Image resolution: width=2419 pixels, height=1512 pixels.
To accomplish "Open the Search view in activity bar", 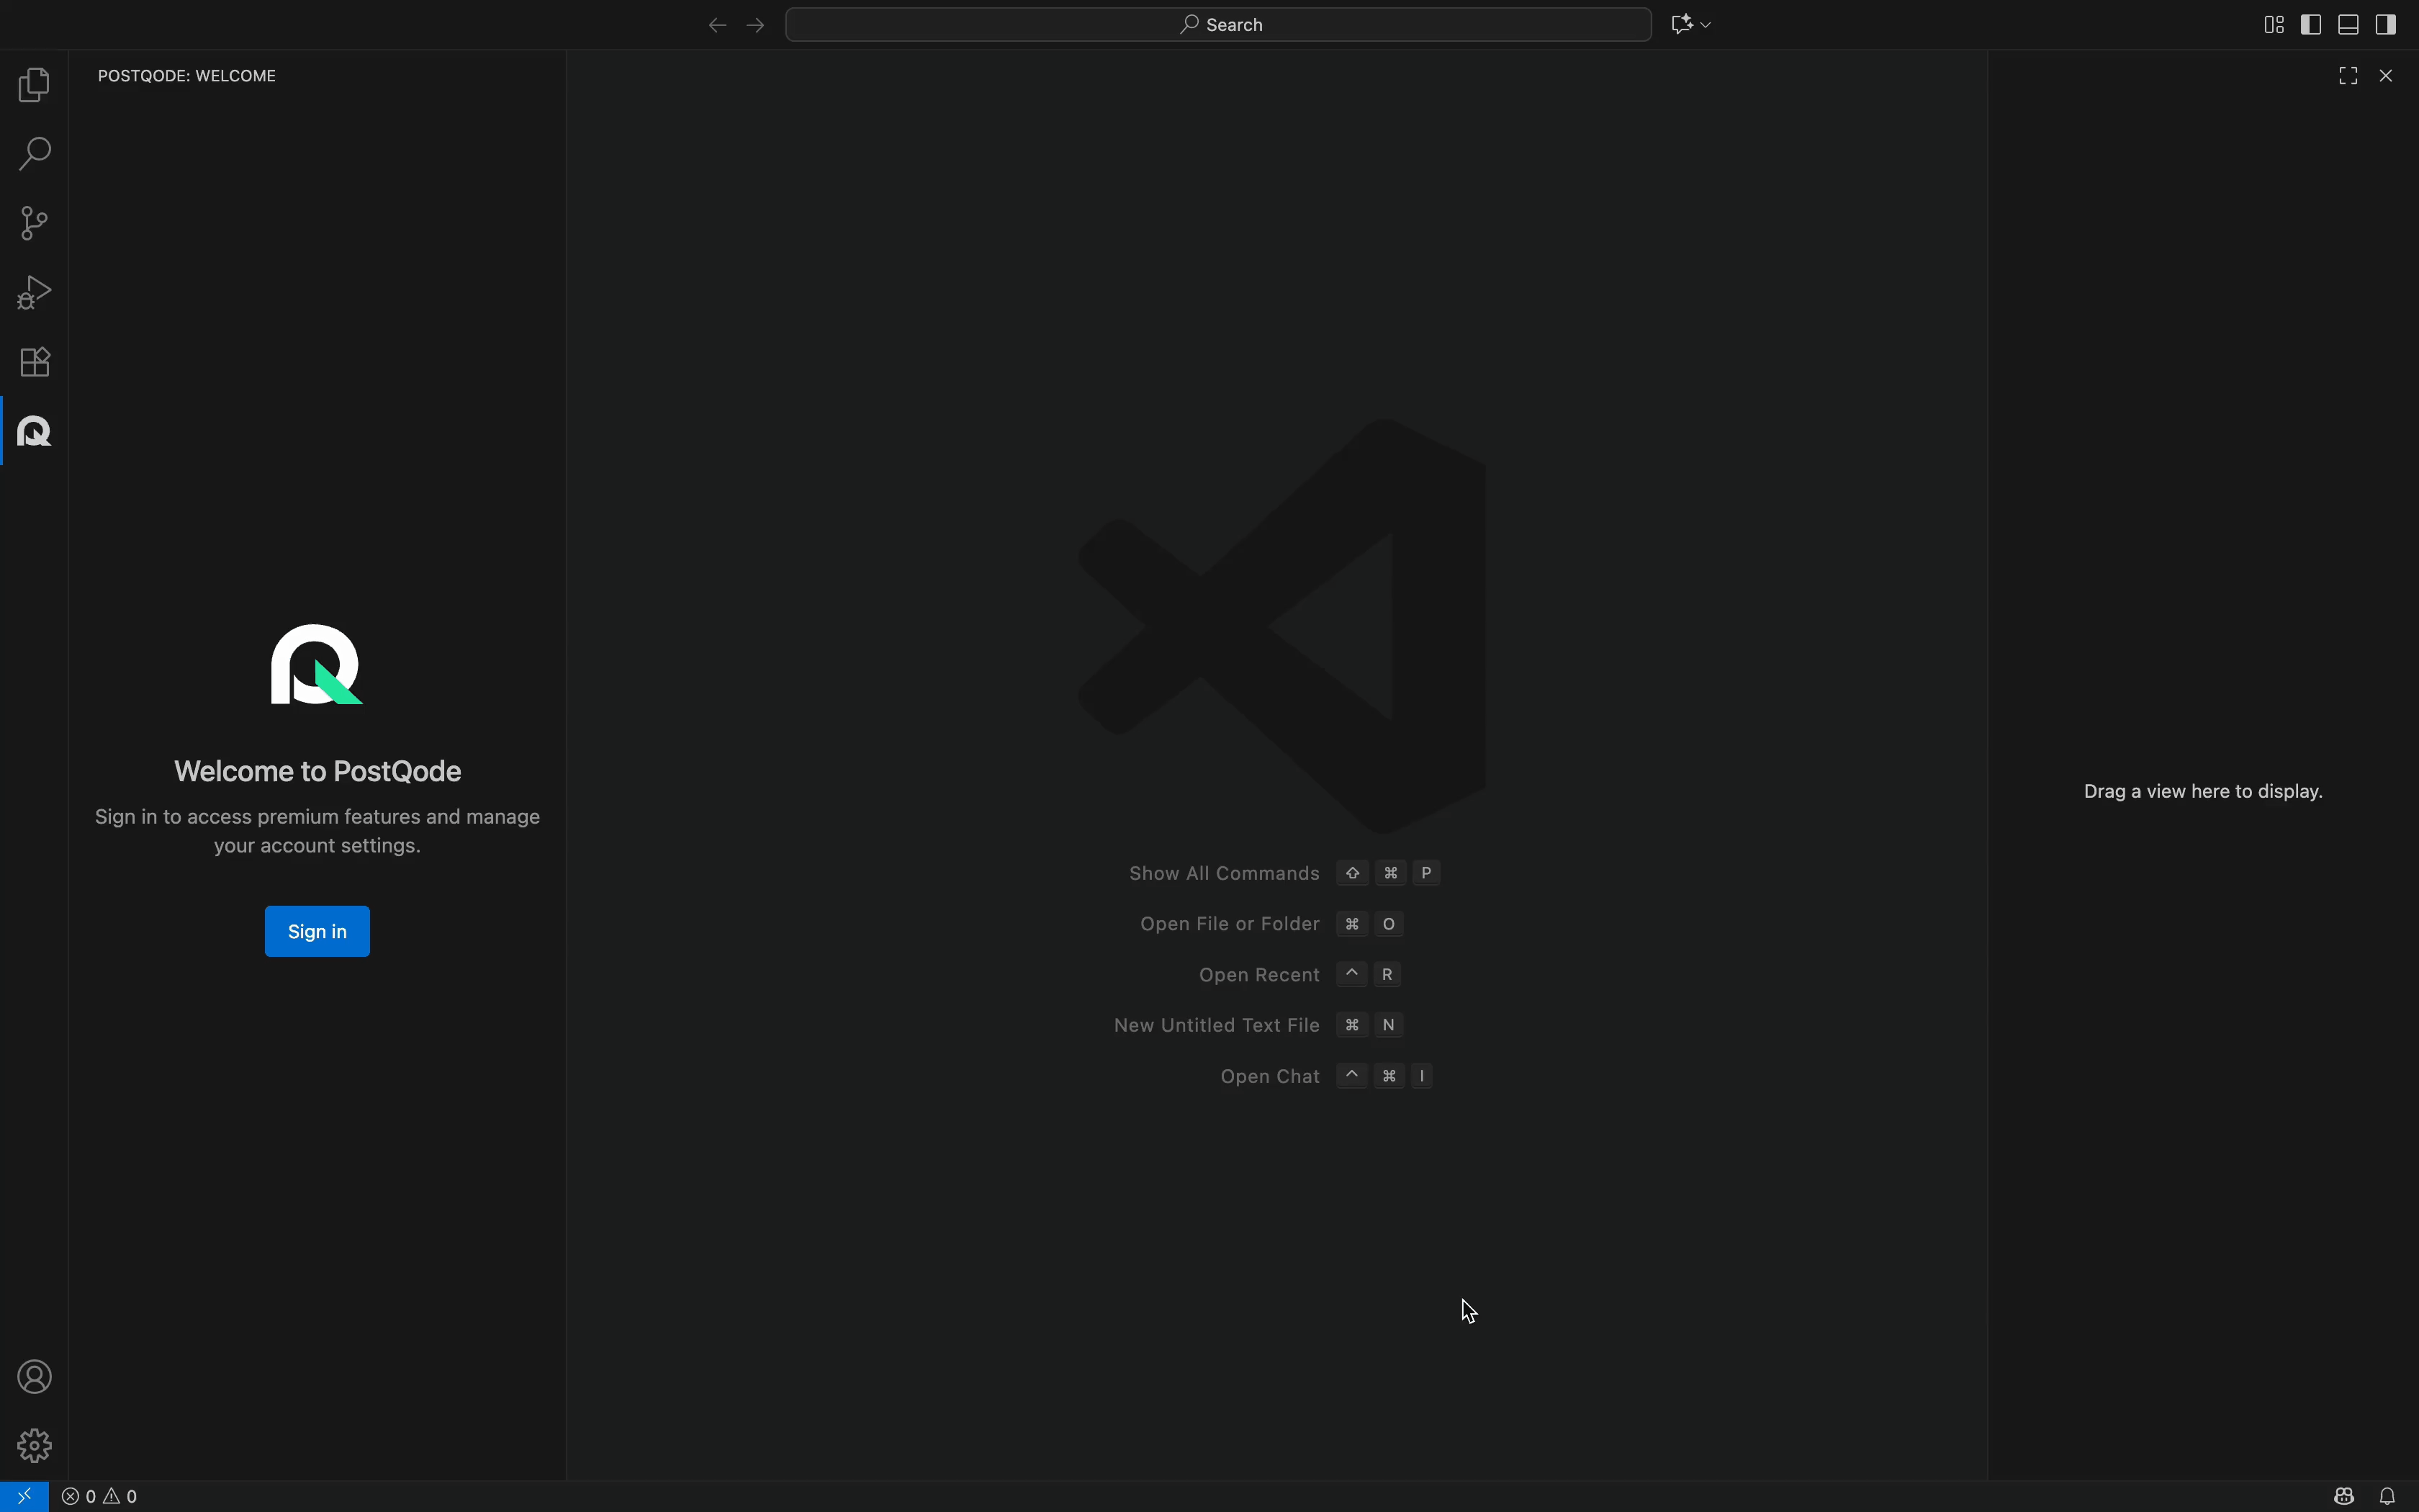I will [x=34, y=154].
